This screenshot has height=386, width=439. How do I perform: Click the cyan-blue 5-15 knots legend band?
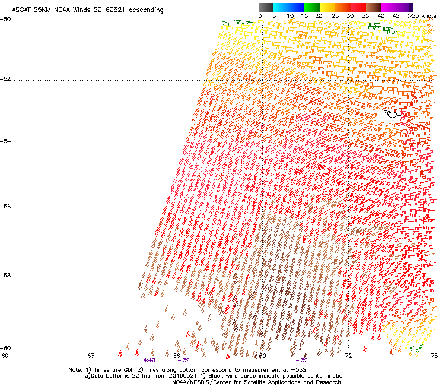tap(289, 7)
